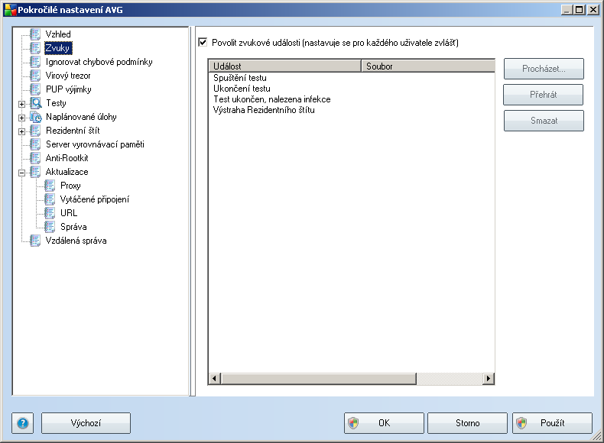Screen dimensions: 604x443
Task: Click the icon beside Zvuky
Action: click(35, 48)
